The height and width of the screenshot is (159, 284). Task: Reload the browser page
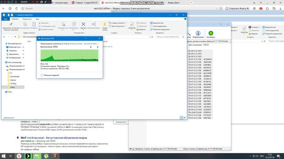pyautogui.click(x=16, y=8)
